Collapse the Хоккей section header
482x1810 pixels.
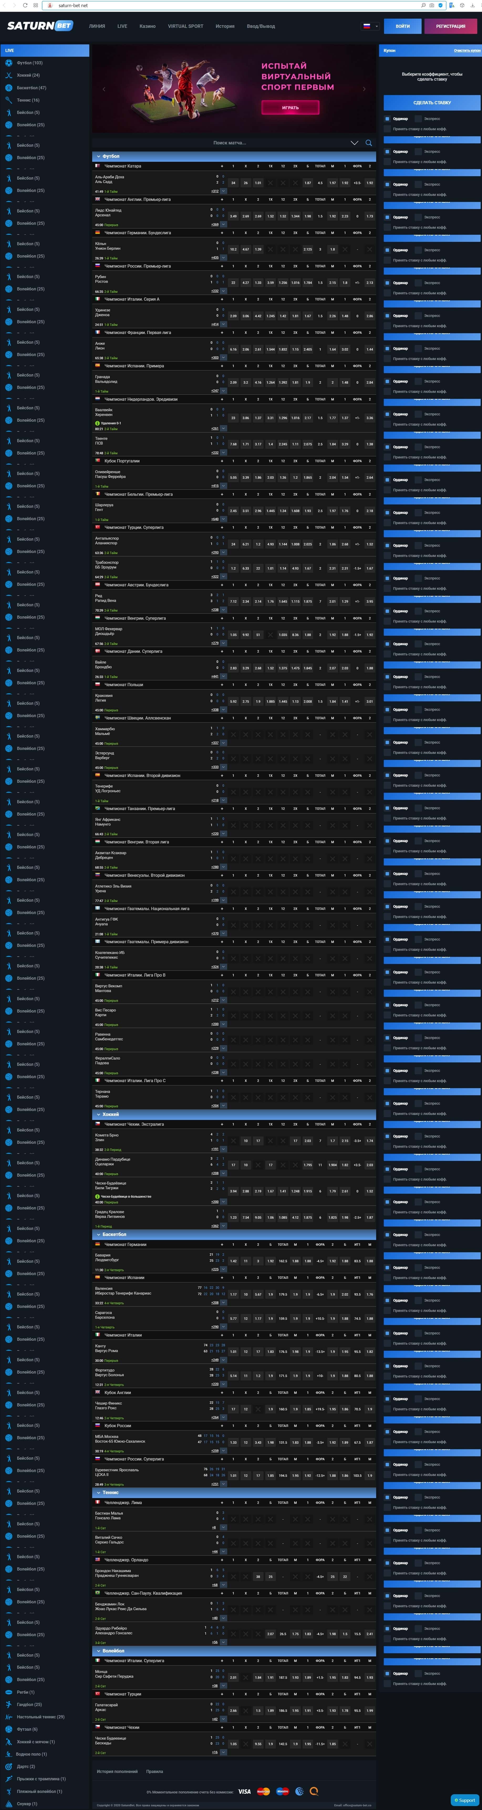(x=234, y=1114)
